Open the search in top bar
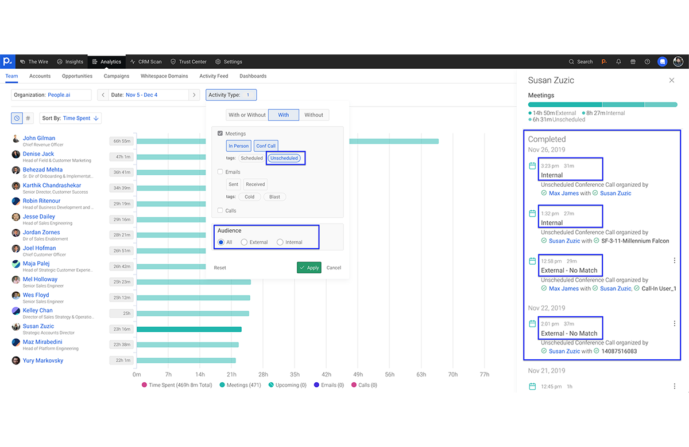Viewport: 689px width, 447px height. click(580, 61)
